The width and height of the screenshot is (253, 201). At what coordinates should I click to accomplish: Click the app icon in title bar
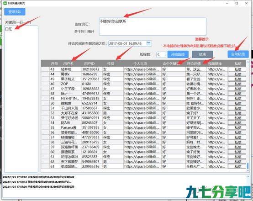point(5,3)
